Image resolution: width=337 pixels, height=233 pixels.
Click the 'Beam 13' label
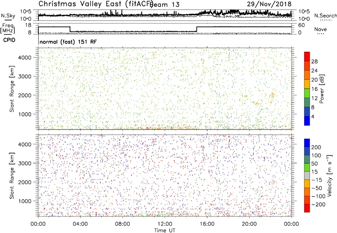(165, 5)
